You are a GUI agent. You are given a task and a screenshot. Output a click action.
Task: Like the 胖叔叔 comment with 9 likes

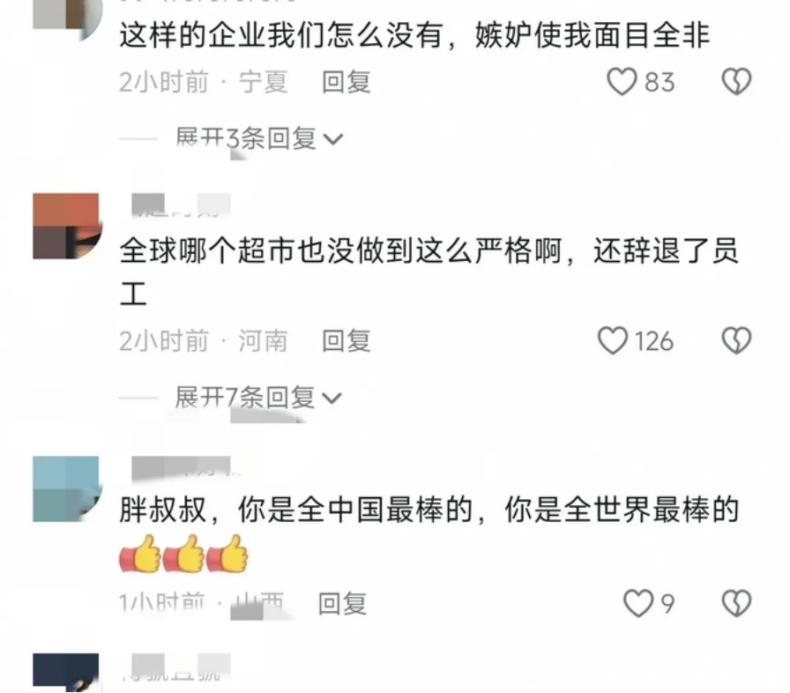638,603
